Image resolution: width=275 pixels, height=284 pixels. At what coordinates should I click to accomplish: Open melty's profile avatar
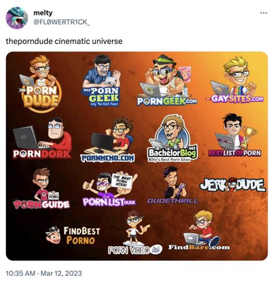pos(17,18)
